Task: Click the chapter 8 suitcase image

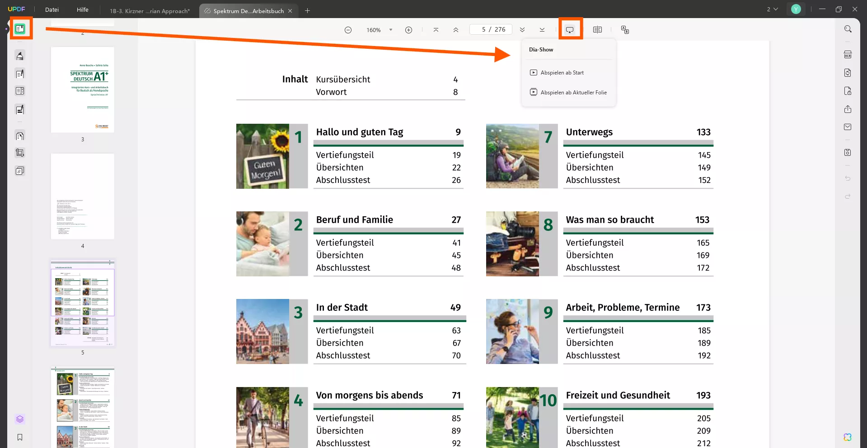Action: tap(512, 244)
